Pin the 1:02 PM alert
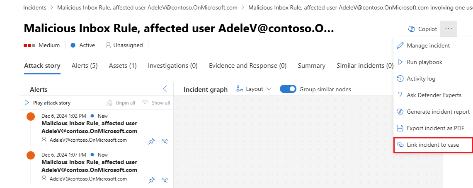473x188 pixels. pos(152,141)
